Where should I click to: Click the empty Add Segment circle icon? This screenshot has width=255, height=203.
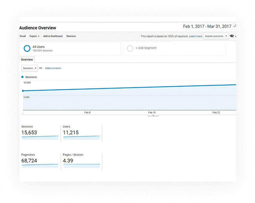(130, 48)
